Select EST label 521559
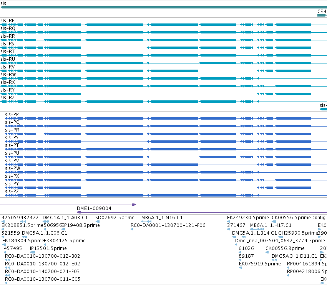This screenshot has width=327, height=285. click(11, 233)
